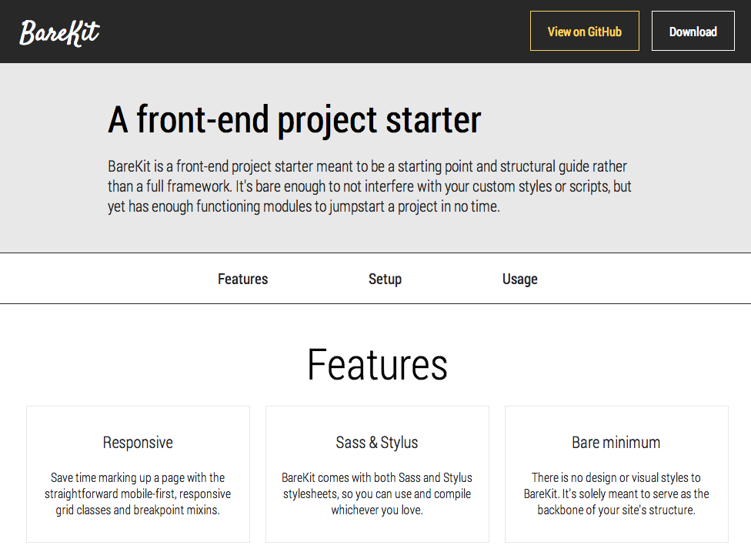Select the Responsive feature card
This screenshot has width=751, height=552.
tap(138, 474)
